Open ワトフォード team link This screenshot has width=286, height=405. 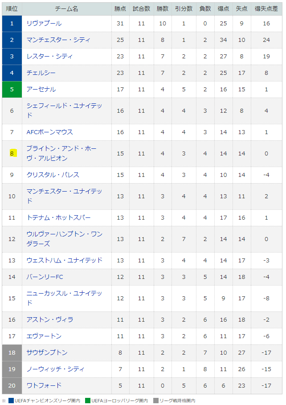[x=44, y=386]
